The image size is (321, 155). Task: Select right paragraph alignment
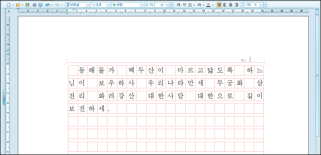pos(236,5)
